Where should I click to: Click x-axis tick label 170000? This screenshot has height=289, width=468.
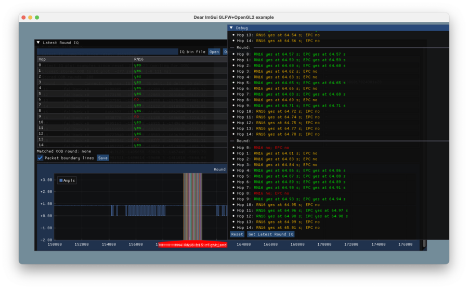pyautogui.click(x=324, y=245)
